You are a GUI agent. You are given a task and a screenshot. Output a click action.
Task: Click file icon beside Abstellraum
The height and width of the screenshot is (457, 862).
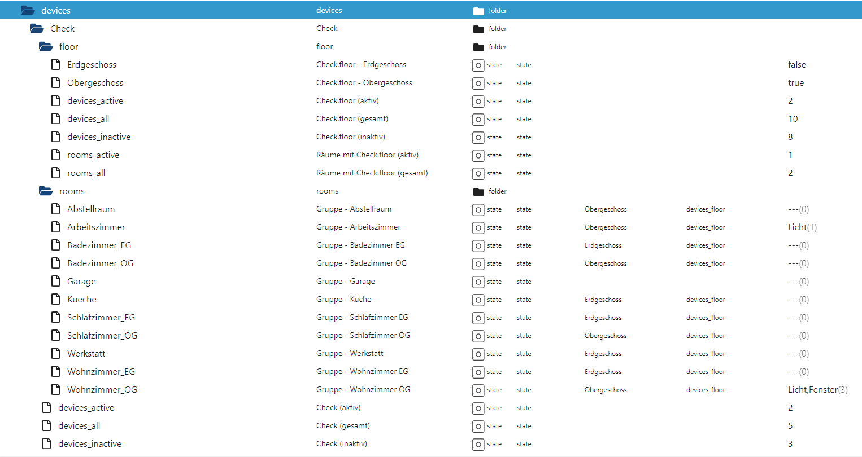coord(56,209)
